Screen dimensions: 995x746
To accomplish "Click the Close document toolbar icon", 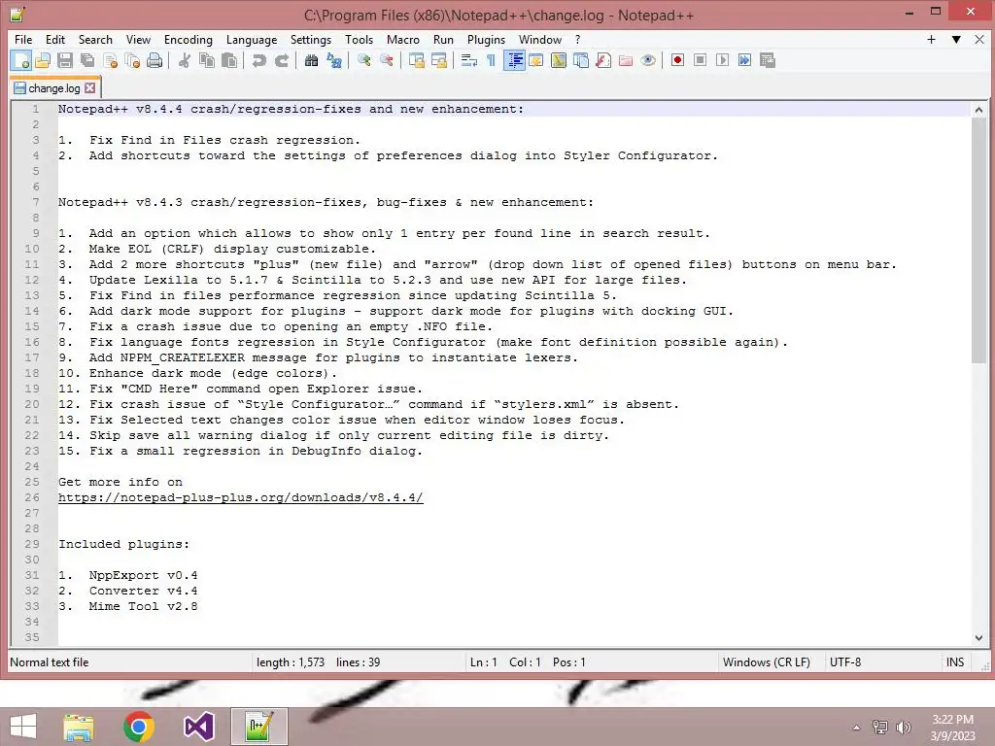I will (110, 60).
